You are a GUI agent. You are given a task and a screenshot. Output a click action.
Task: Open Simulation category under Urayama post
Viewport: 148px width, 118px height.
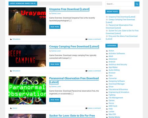point(16,39)
